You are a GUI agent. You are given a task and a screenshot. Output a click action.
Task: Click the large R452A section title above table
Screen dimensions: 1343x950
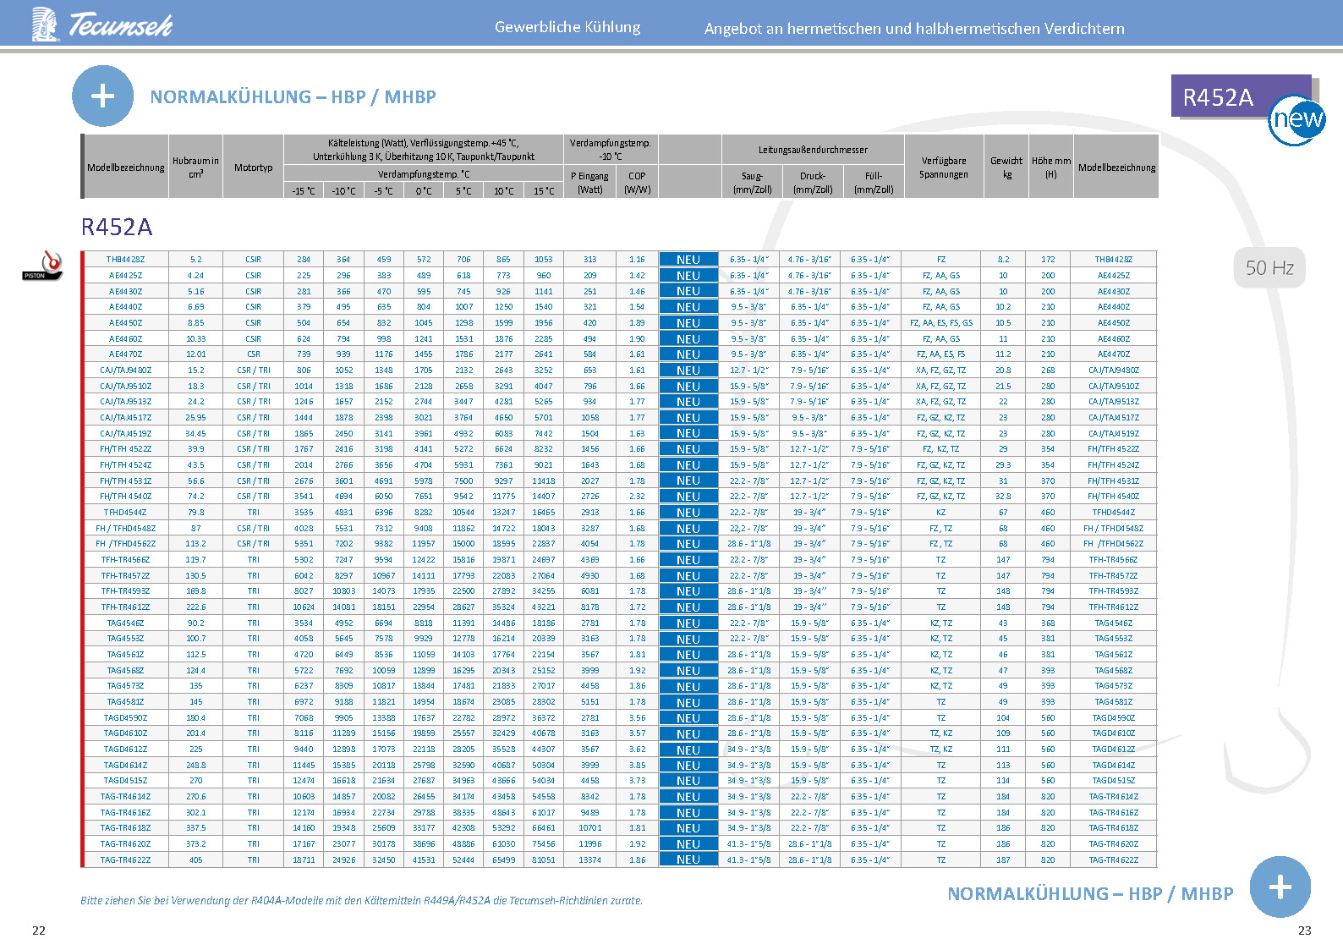tap(117, 227)
